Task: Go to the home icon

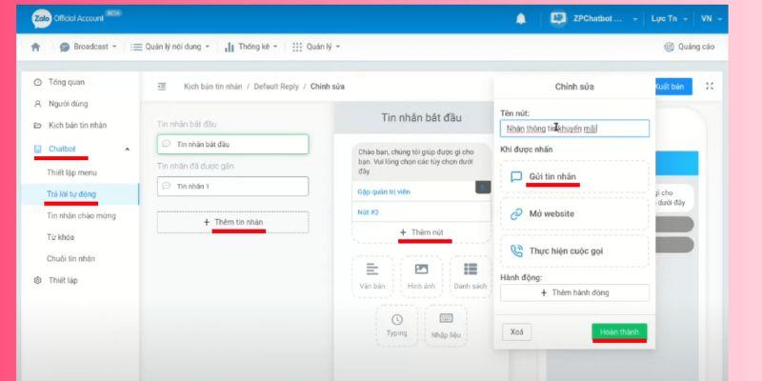Action: (x=35, y=47)
